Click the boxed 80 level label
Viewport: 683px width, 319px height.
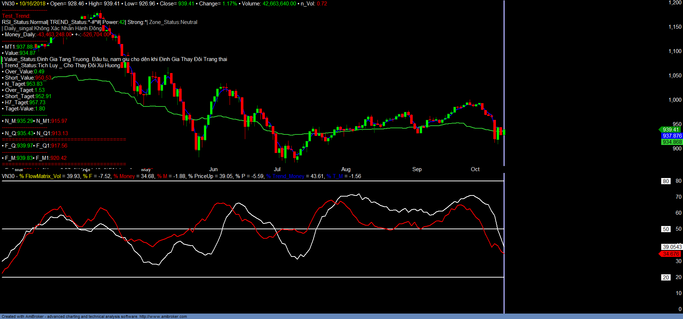[666, 181]
